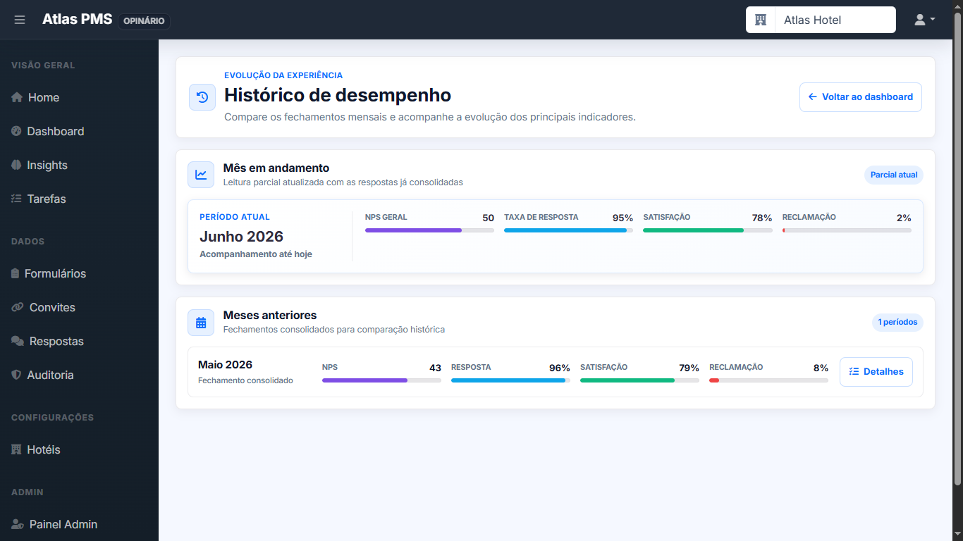Viewport: 963px width, 541px height.
Task: Click the Maio 2026 row title
Action: pyautogui.click(x=225, y=365)
